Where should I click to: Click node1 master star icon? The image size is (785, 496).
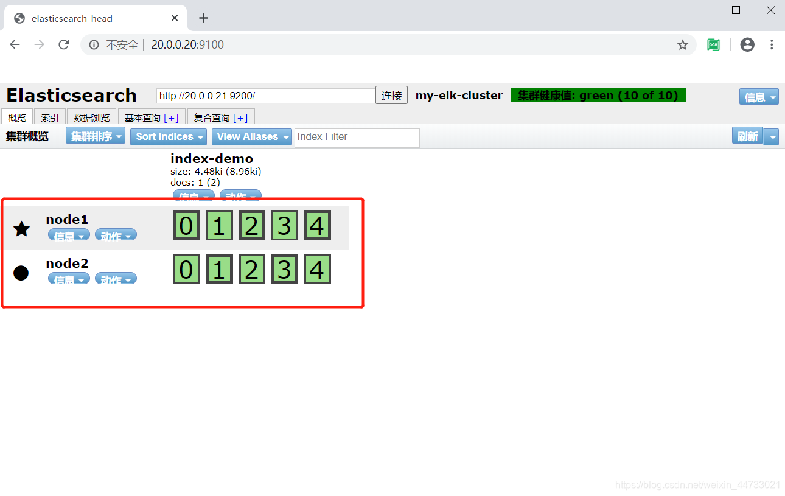pos(22,229)
